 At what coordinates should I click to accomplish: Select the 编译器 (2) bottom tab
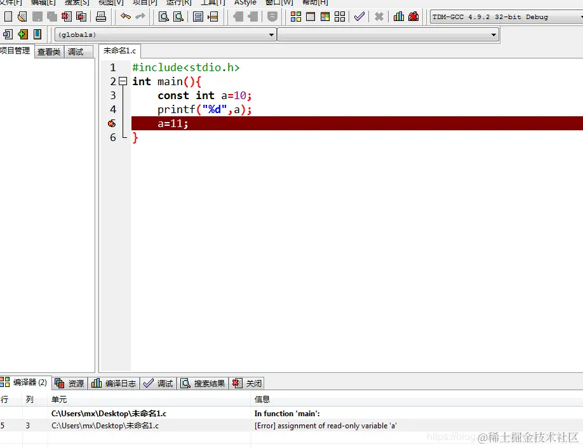[25, 382]
